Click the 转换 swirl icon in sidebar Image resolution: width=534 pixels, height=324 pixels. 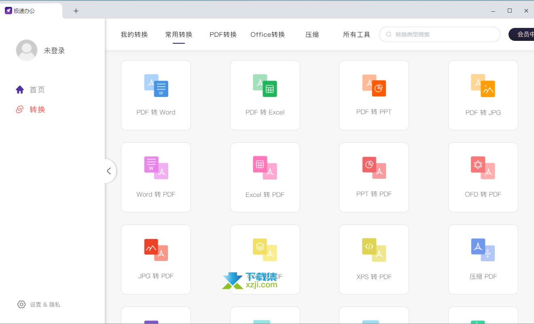click(x=20, y=109)
